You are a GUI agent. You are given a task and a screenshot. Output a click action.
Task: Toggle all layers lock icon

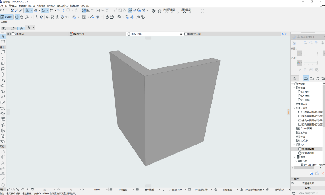pyautogui.click(x=190, y=12)
